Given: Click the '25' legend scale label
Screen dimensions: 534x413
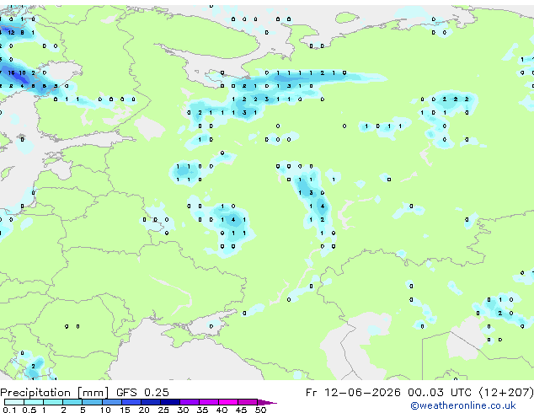Looking at the screenshot, I should tap(163, 410).
